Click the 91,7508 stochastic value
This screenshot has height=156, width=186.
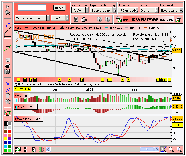click(x=178, y=119)
